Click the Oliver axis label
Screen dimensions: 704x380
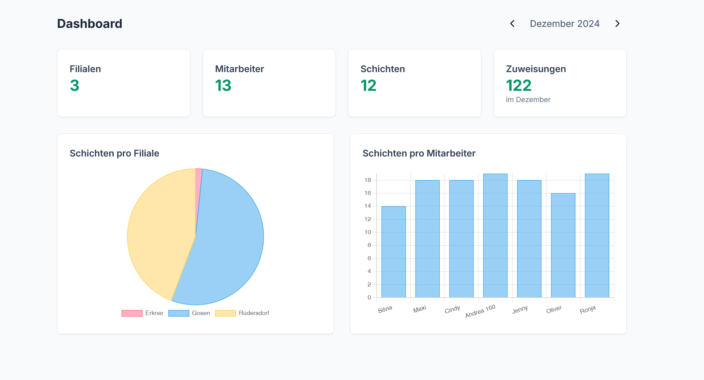(554, 310)
